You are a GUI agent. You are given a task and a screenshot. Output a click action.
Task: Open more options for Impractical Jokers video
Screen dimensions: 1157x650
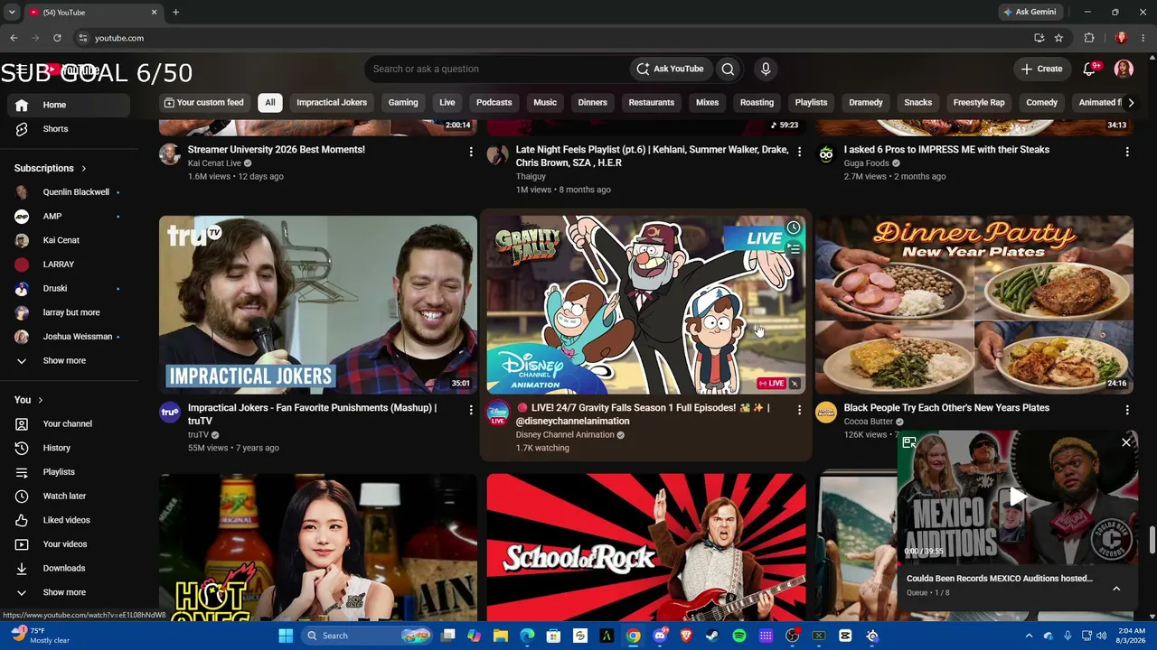471,410
